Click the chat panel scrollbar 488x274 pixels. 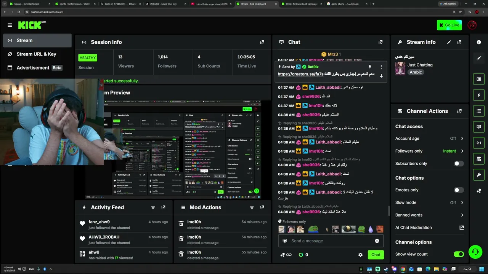tap(388, 211)
